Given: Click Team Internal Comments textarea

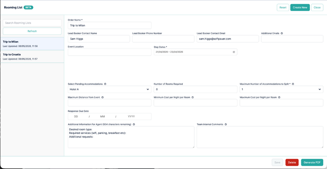Looking at the screenshot, I should [x=260, y=137].
